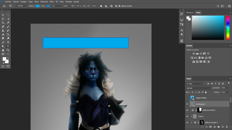
Task: Link width and height of shape
Action: click(84, 6)
